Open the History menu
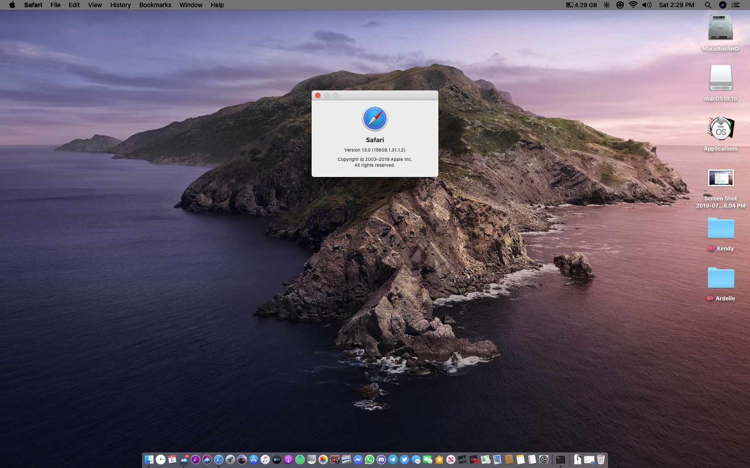 click(x=121, y=5)
